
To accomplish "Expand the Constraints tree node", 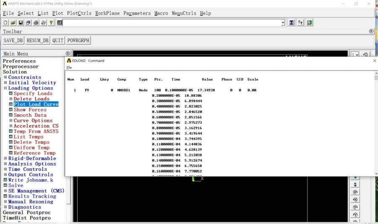I will click(x=5, y=77).
